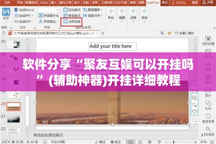Open 截图 ribbon gallery
This screenshot has height=144, width=216.
coord(122,15)
